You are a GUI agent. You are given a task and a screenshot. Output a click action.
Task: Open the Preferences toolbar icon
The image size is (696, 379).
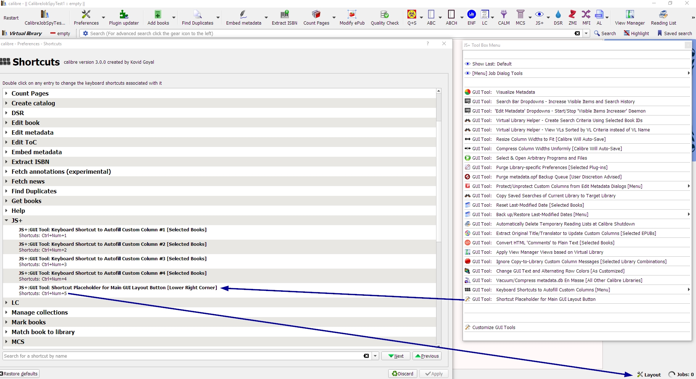point(86,17)
